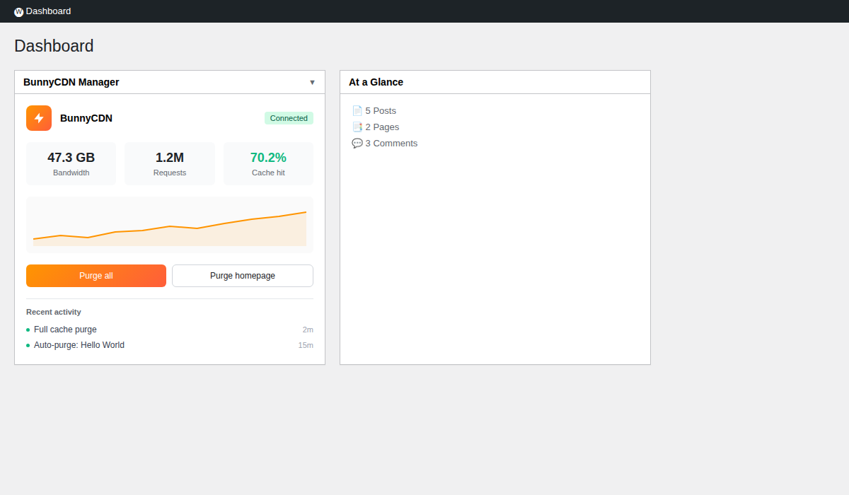Open the 5 Posts link
Screen dimensions: 849x495
[x=381, y=111]
